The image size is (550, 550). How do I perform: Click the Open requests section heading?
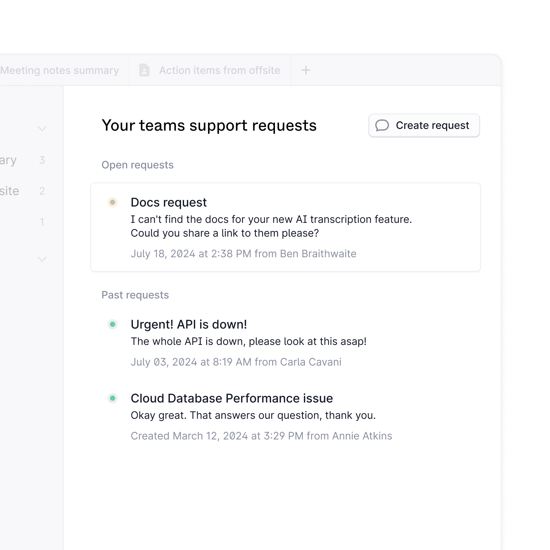(137, 165)
